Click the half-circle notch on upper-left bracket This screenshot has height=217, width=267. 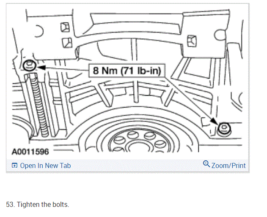point(39,31)
